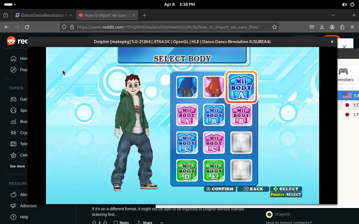The width and height of the screenshot is (359, 224).
Task: Go forward in Firefox browser history
Action: (x=17, y=27)
